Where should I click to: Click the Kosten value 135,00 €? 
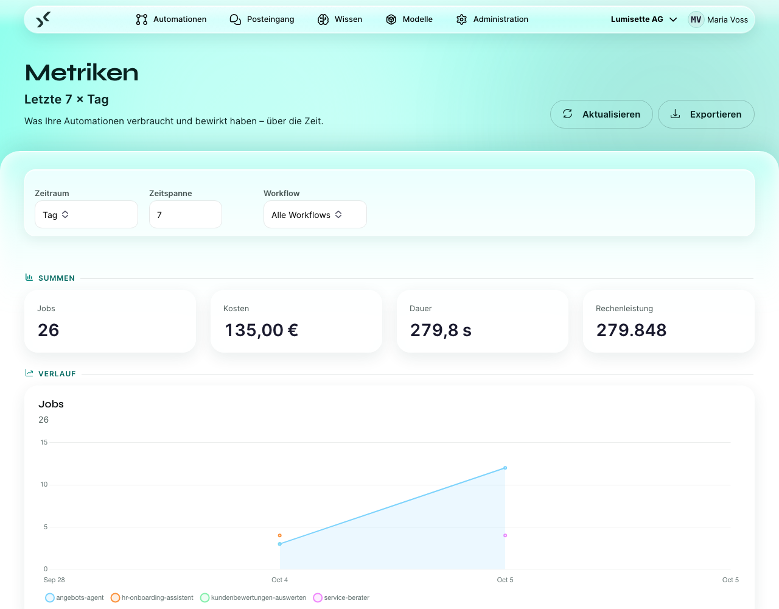point(262,330)
